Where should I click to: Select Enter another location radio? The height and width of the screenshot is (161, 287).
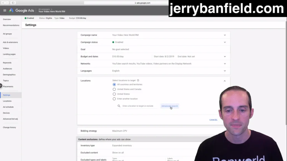(114, 99)
